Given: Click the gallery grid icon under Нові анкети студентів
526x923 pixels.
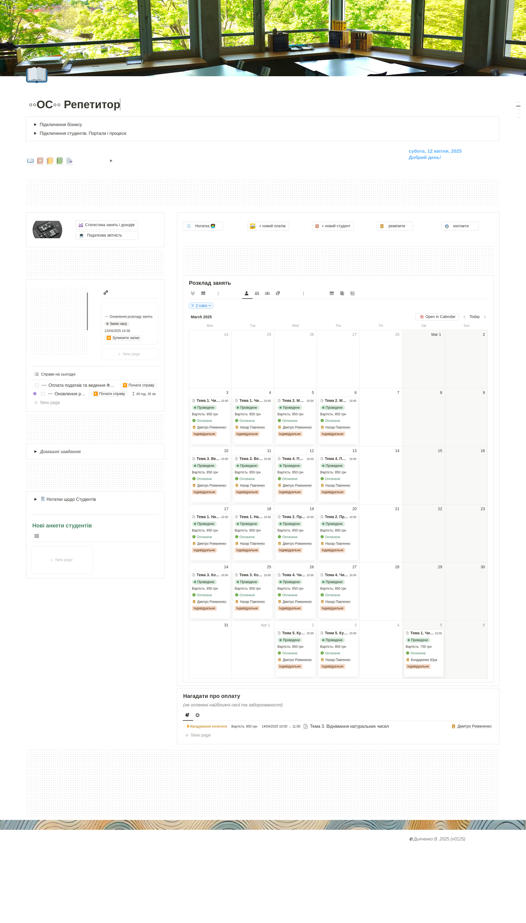Looking at the screenshot, I should click(x=37, y=536).
